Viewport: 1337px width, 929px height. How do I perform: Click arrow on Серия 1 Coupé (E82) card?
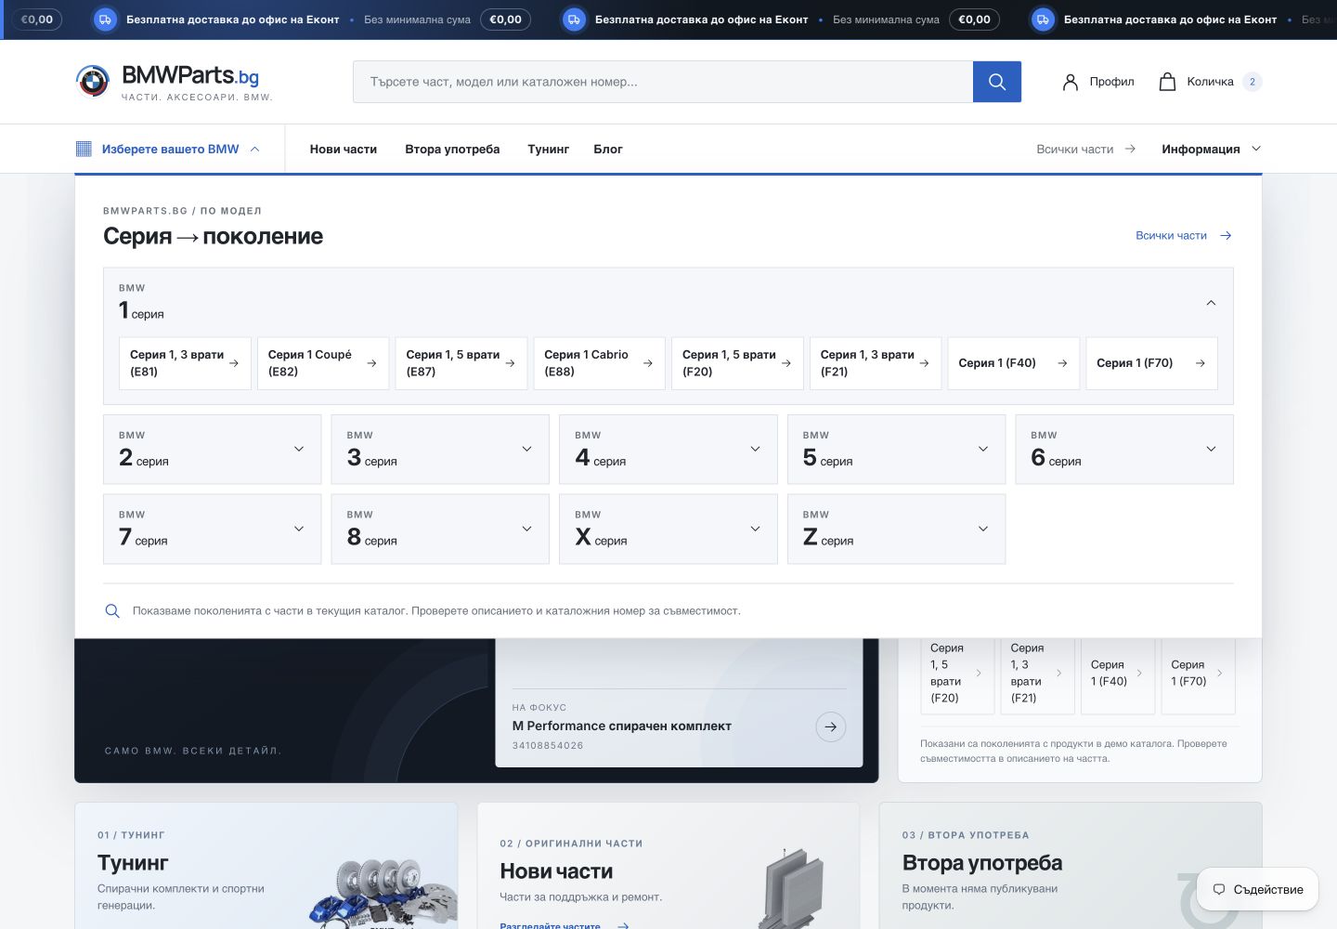click(x=371, y=363)
